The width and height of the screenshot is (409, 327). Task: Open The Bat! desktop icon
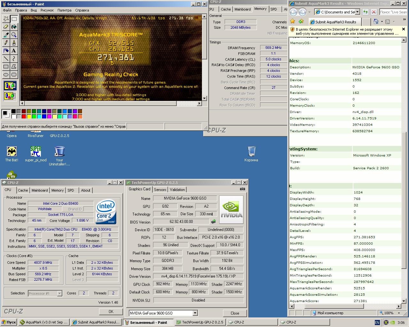pos(12,154)
